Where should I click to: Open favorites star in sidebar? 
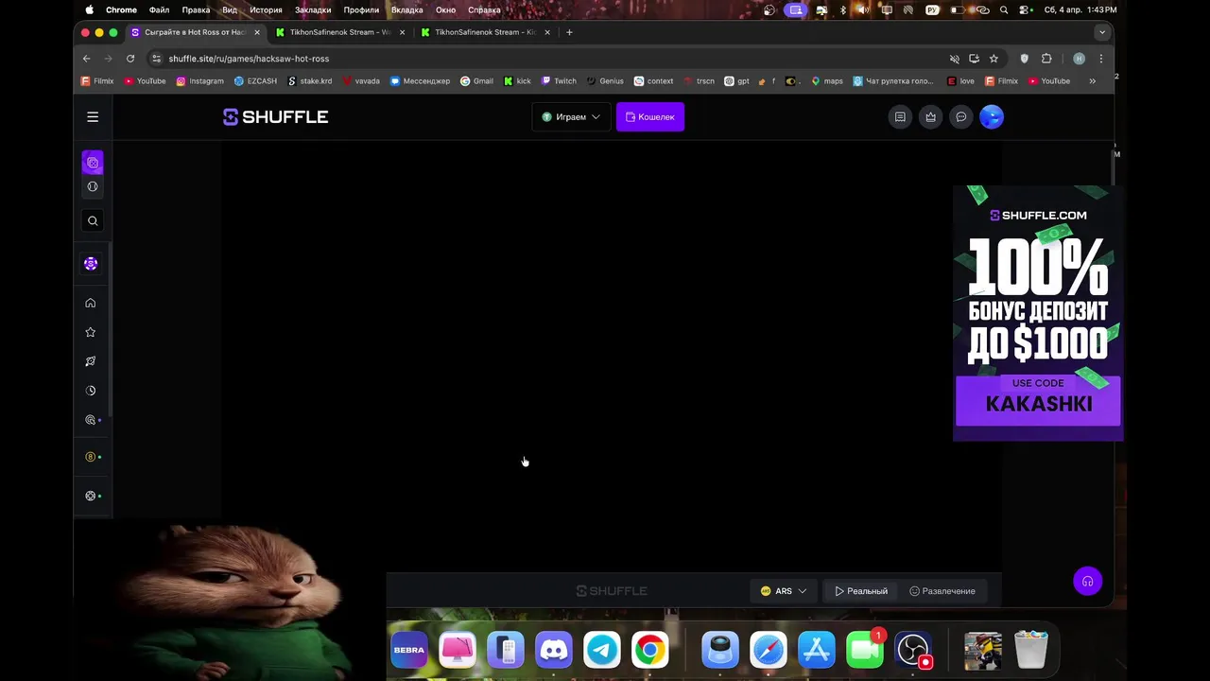(x=91, y=332)
